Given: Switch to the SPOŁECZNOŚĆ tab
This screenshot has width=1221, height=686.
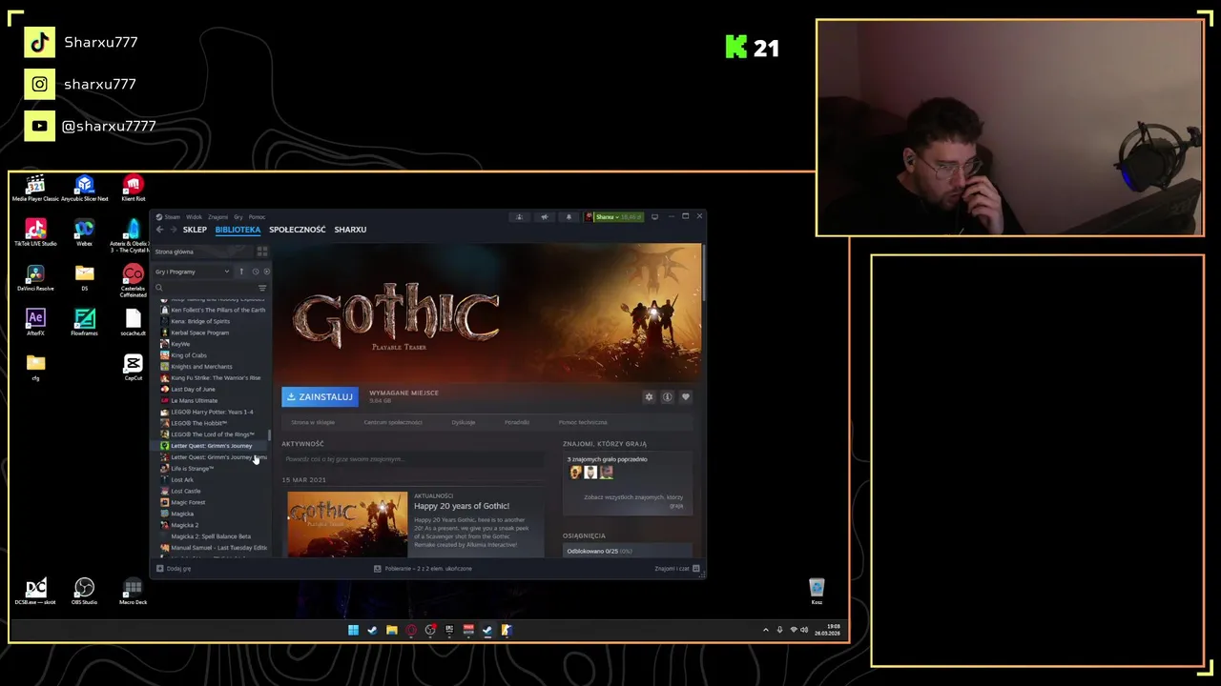Looking at the screenshot, I should (x=297, y=230).
